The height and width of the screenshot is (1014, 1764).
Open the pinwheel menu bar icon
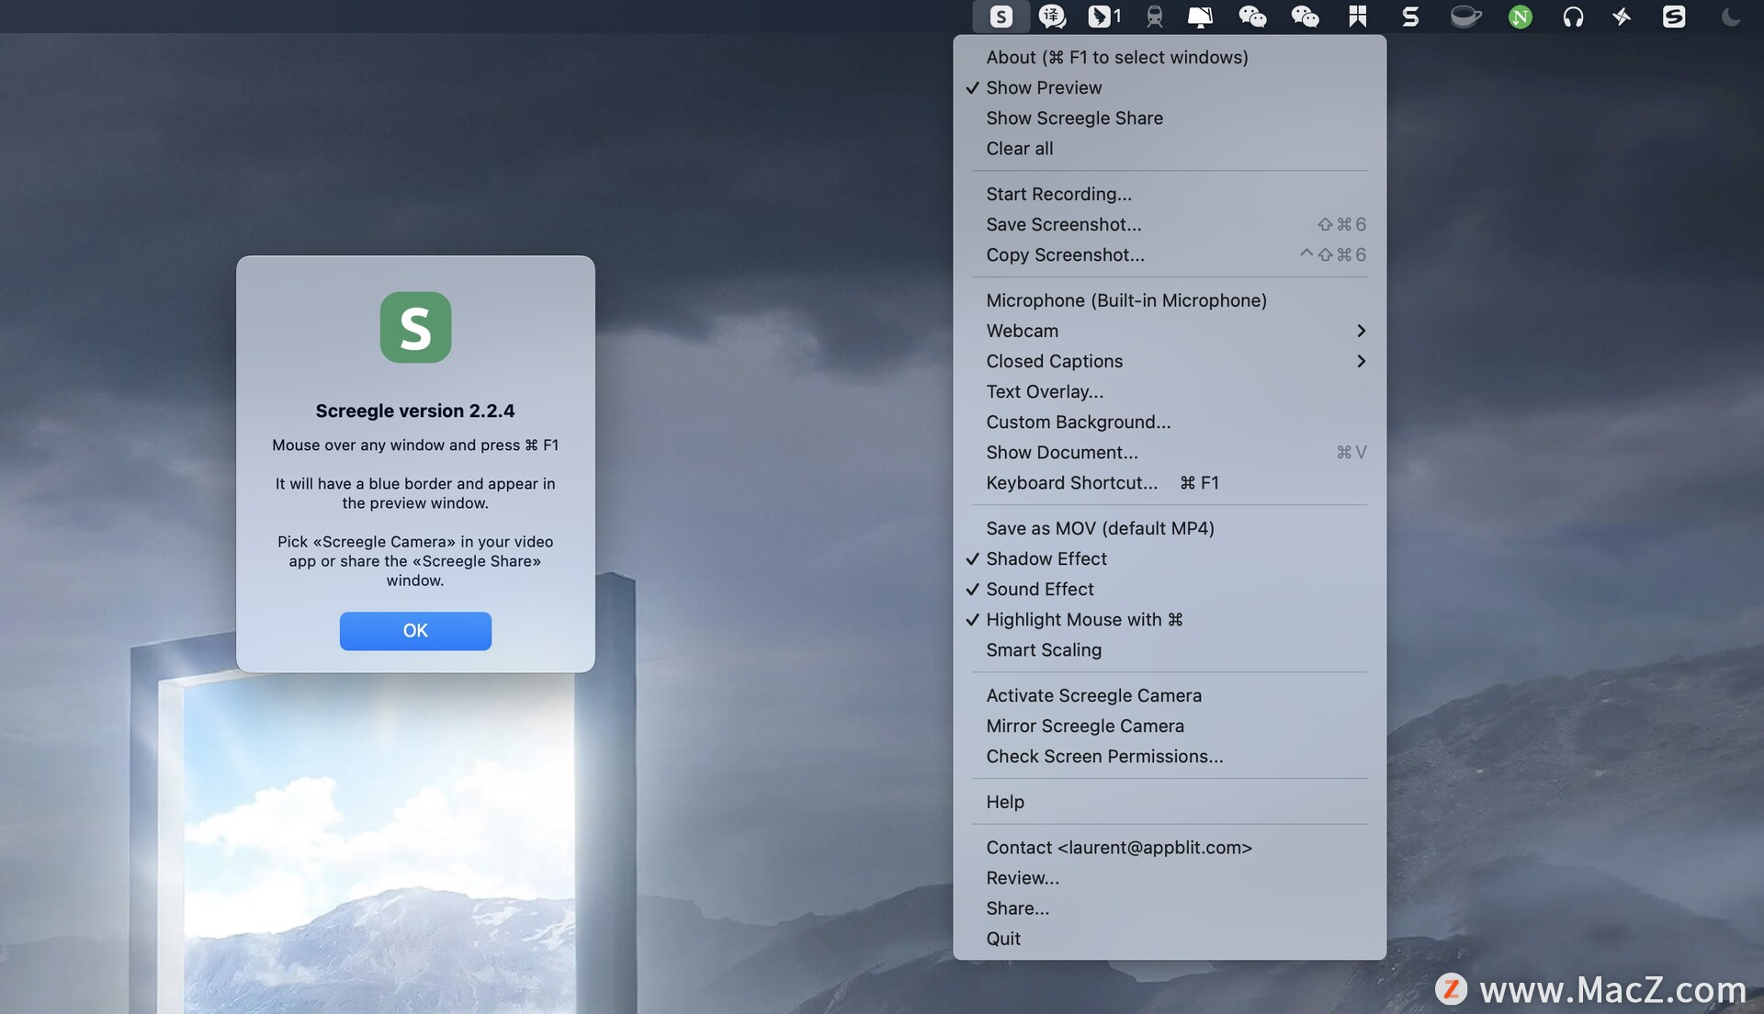1622,17
